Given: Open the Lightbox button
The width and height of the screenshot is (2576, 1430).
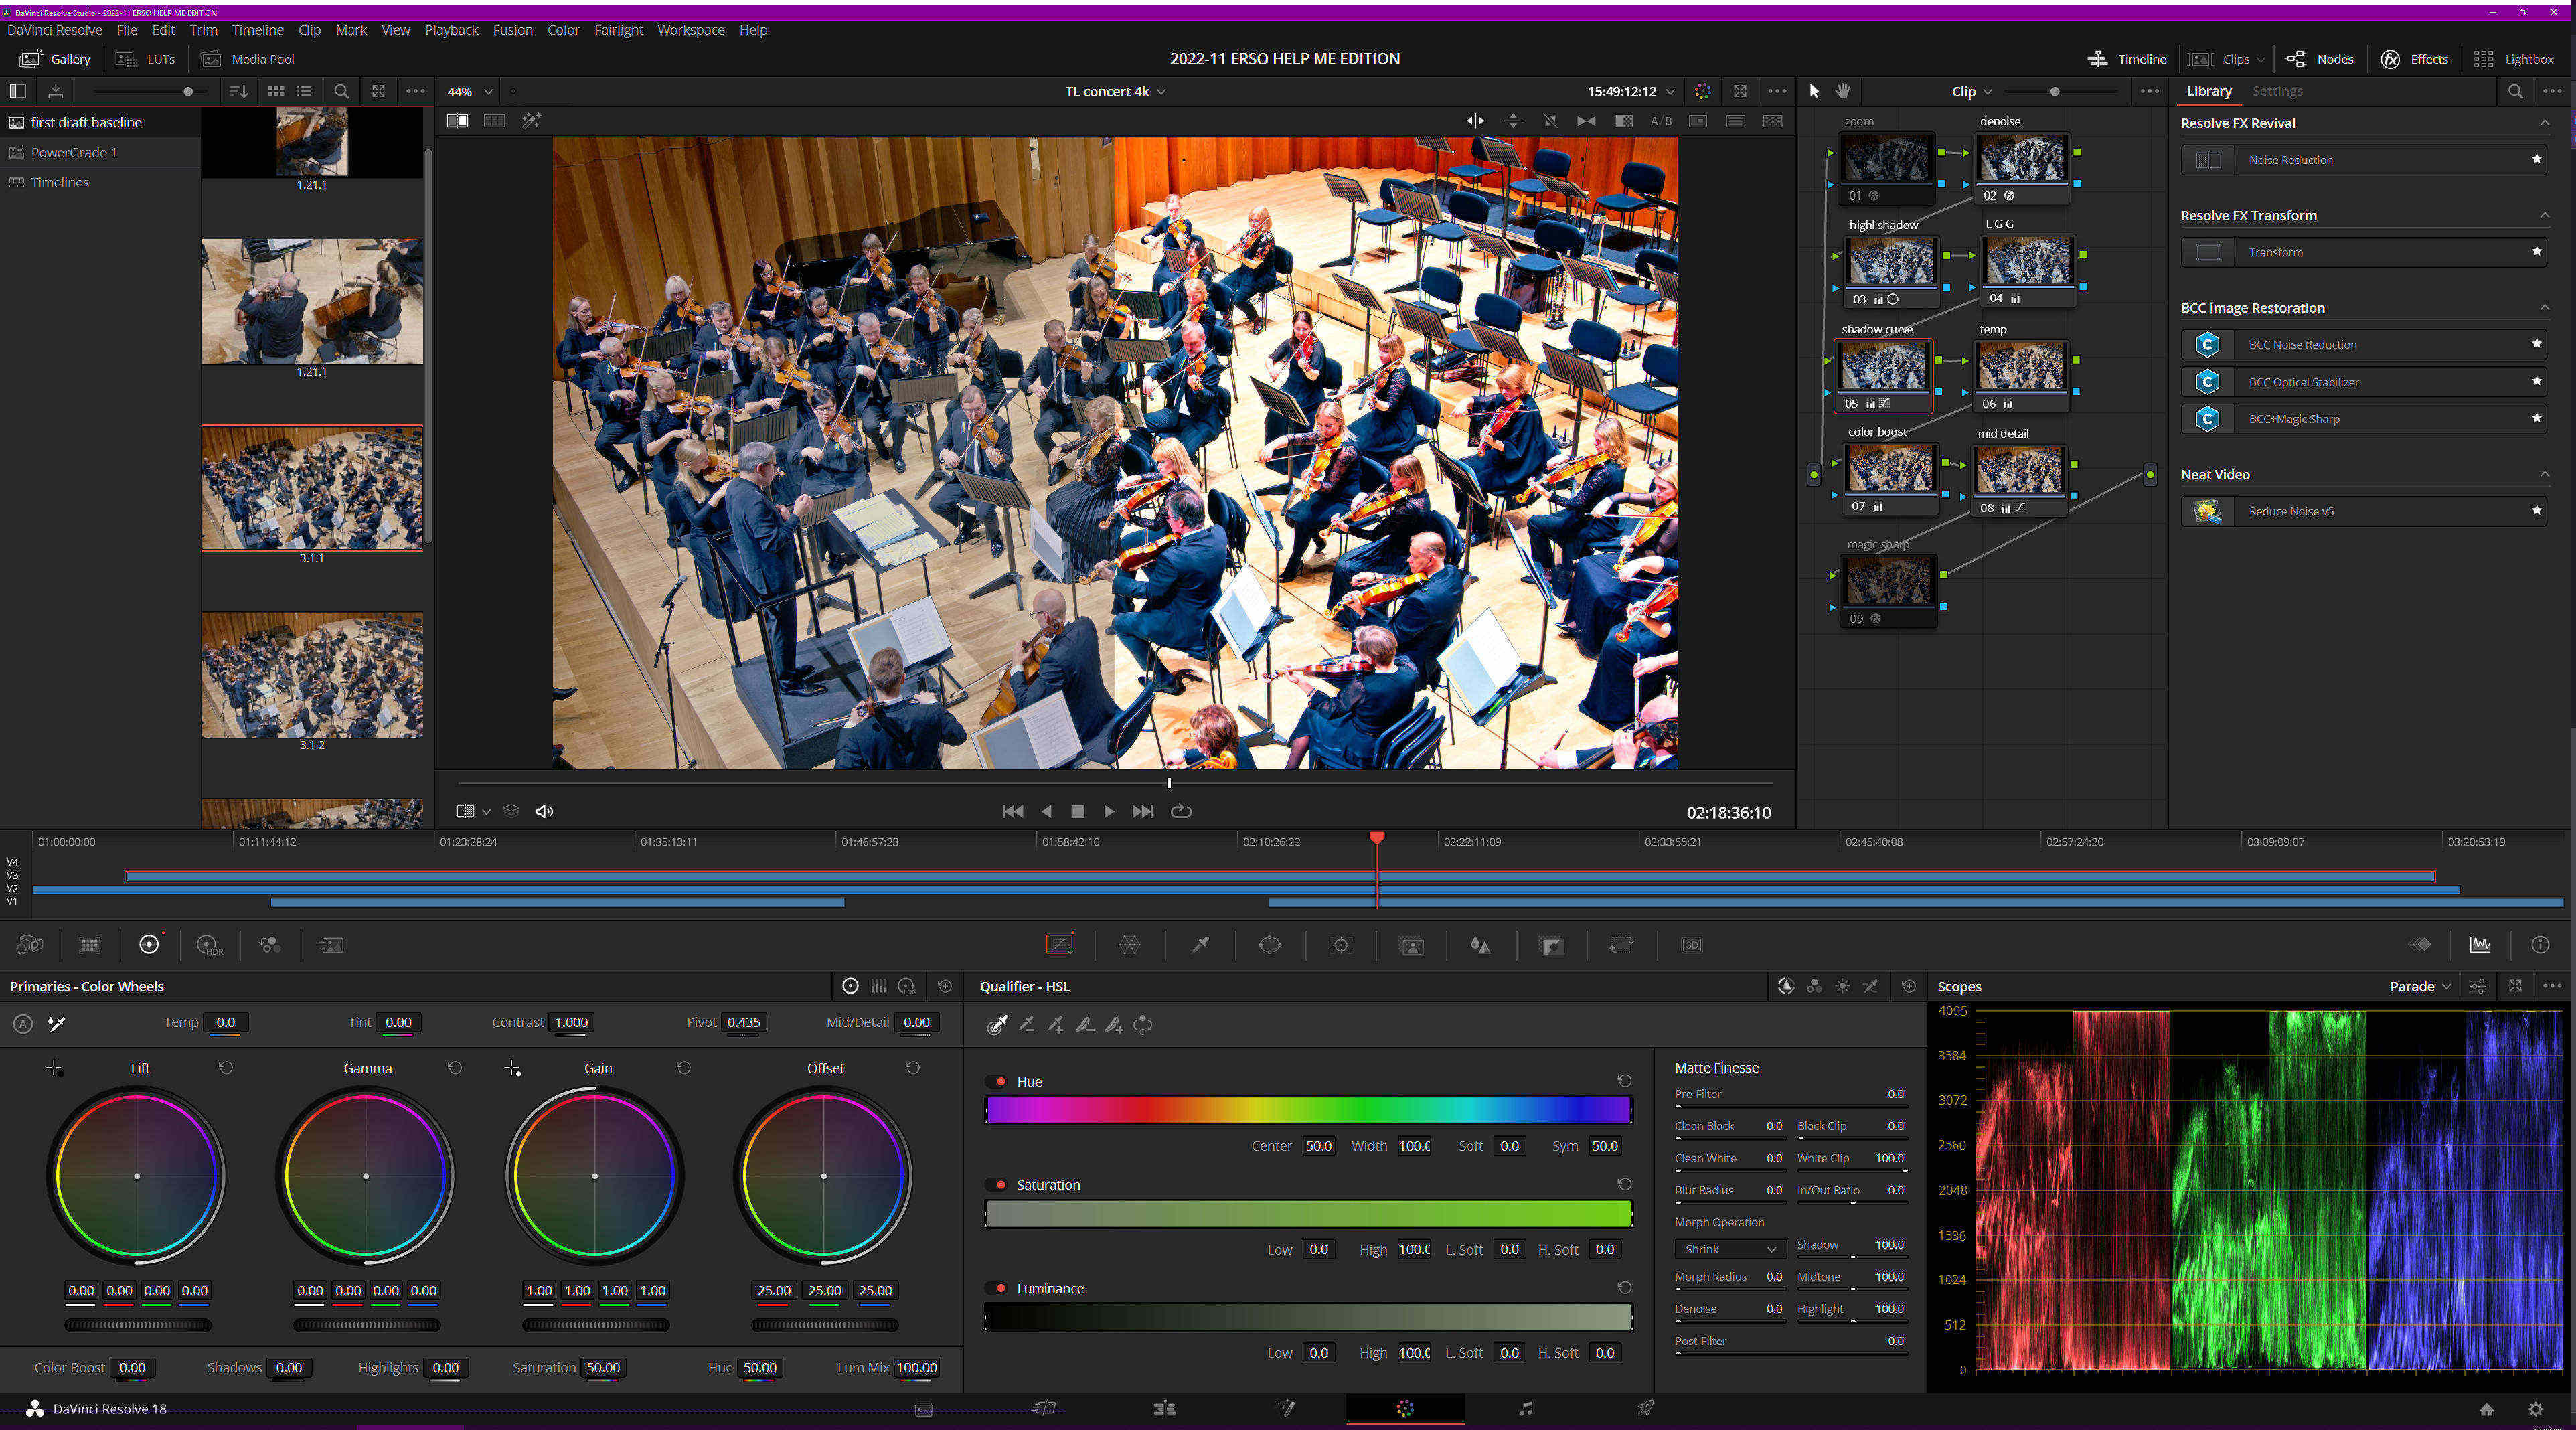Looking at the screenshot, I should [2513, 59].
